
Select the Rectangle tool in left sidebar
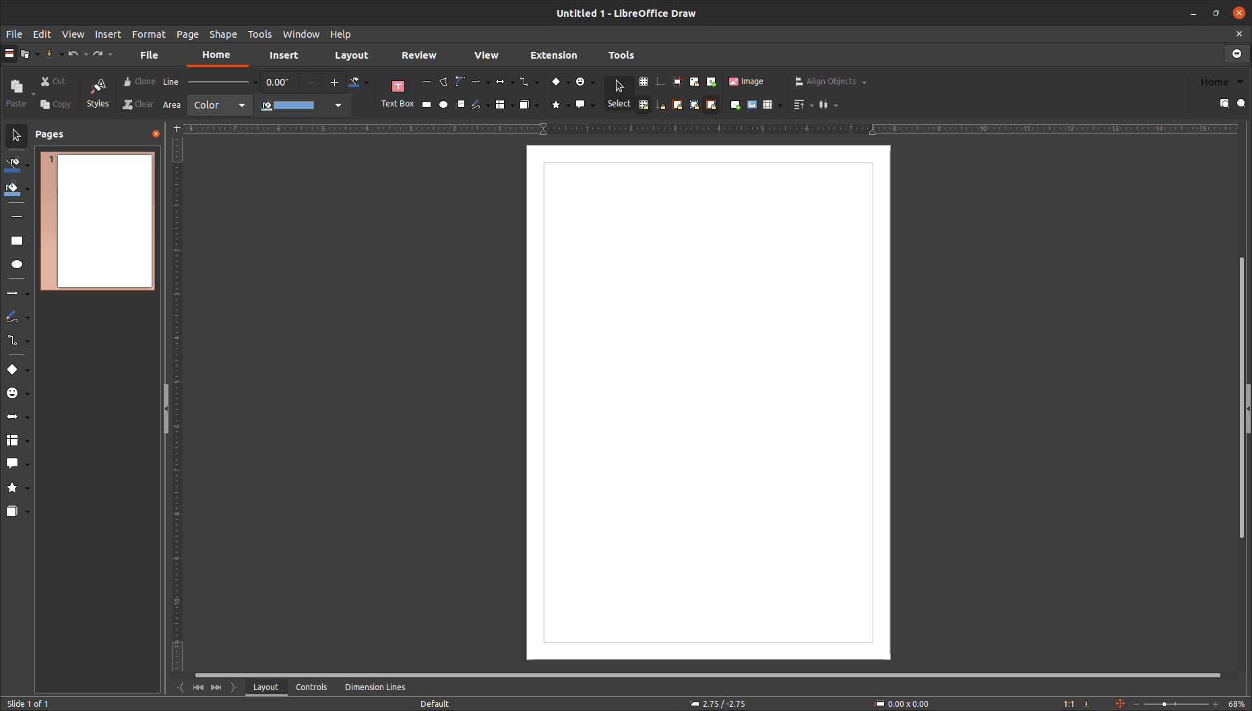point(17,241)
